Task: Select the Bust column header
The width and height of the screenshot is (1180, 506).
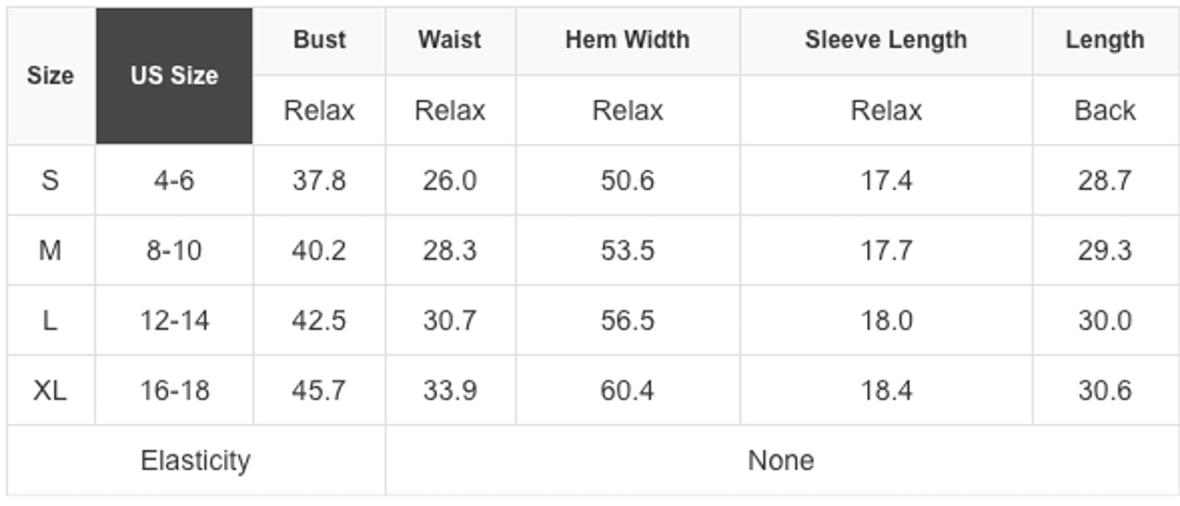Action: coord(319,40)
